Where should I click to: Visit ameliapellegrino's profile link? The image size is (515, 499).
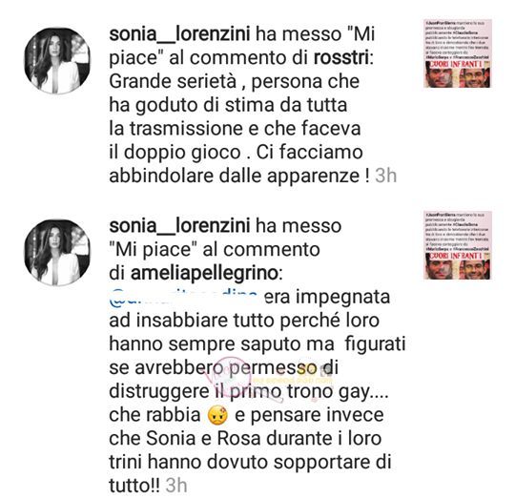click(204, 273)
